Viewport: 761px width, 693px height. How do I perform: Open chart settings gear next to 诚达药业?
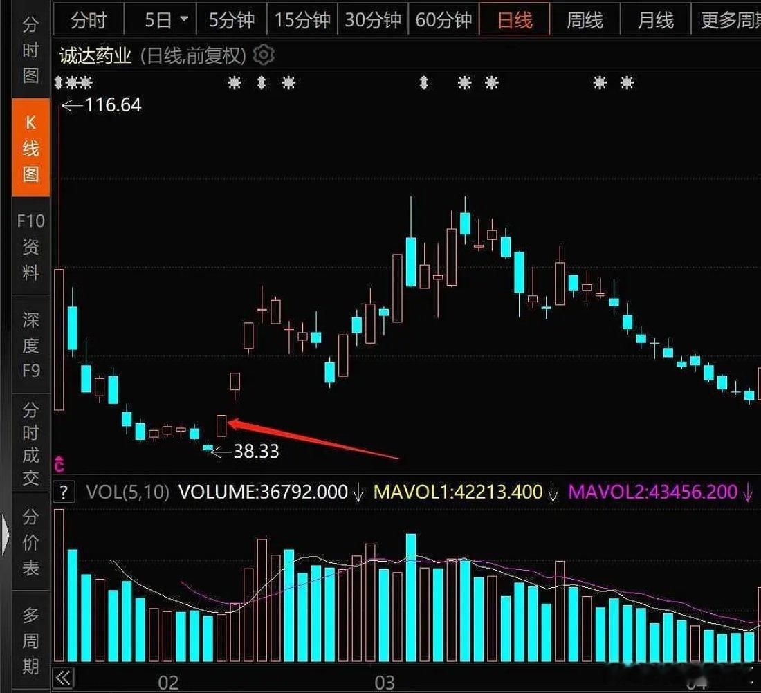pos(264,55)
